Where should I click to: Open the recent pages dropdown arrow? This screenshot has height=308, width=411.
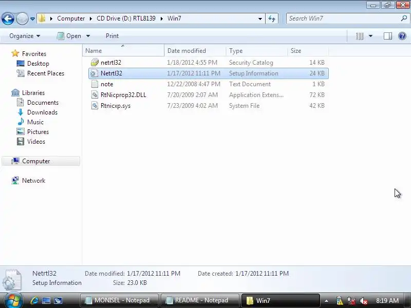[x=32, y=19]
